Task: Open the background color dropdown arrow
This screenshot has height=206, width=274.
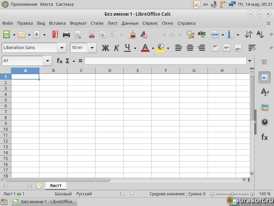Action: coord(168,48)
